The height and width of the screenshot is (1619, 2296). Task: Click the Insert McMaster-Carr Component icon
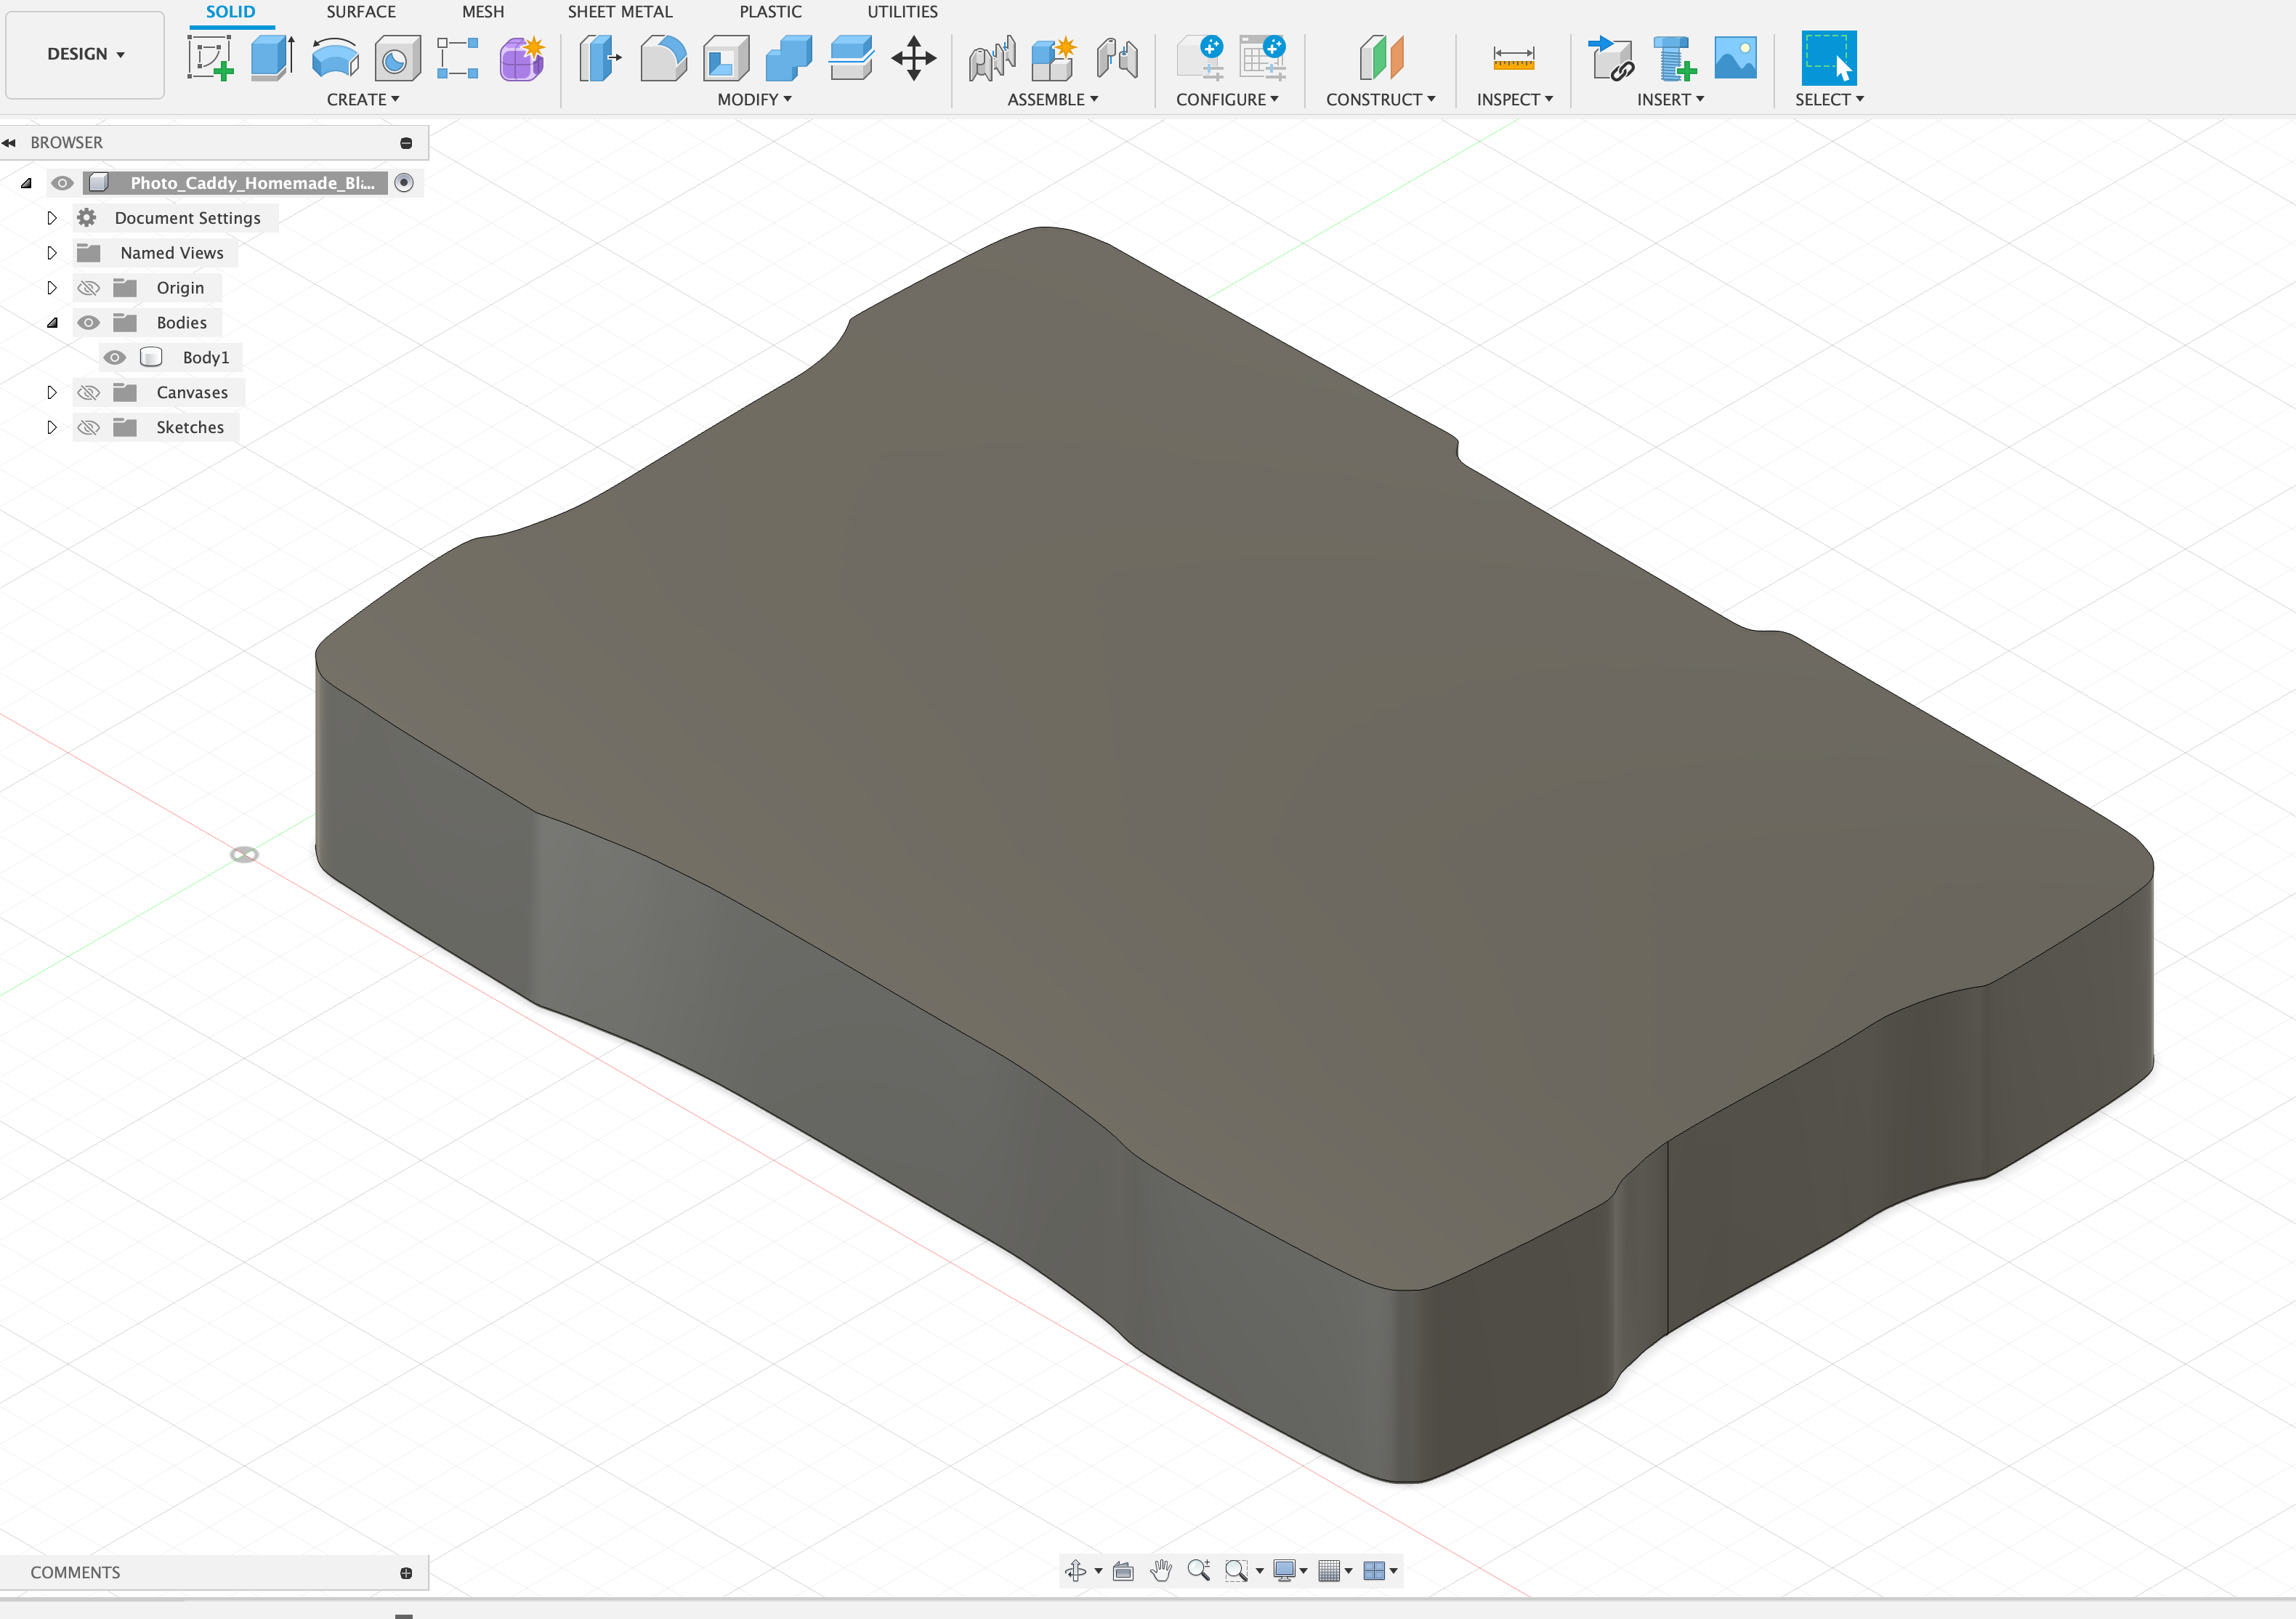(1674, 58)
